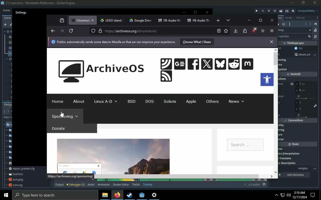Click Godot Run Current Scene icon
321x200 pixels.
pos(281,11)
